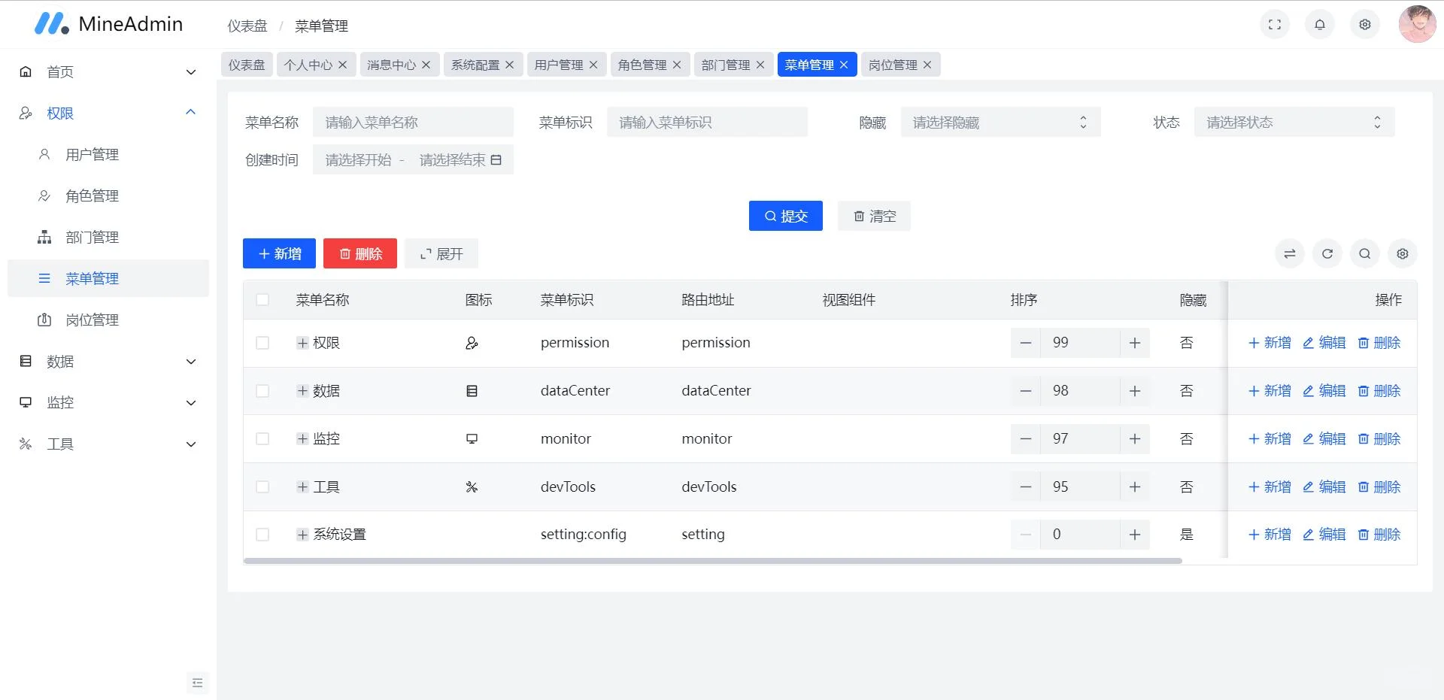
Task: Check the 工具 row checkbox
Action: click(262, 487)
